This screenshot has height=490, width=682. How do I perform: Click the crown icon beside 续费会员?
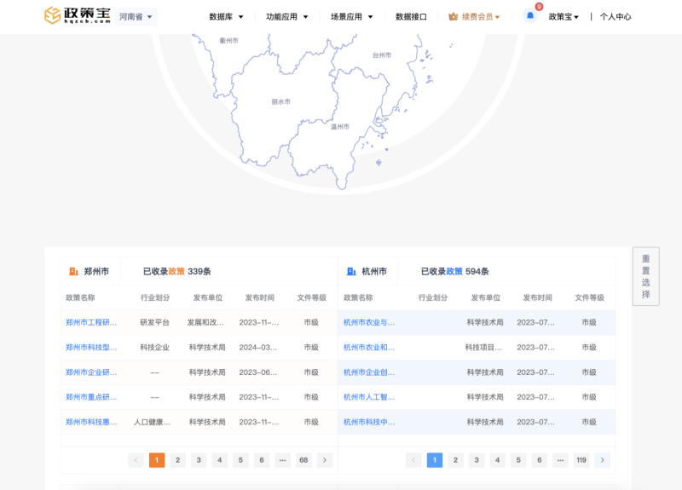pos(453,16)
